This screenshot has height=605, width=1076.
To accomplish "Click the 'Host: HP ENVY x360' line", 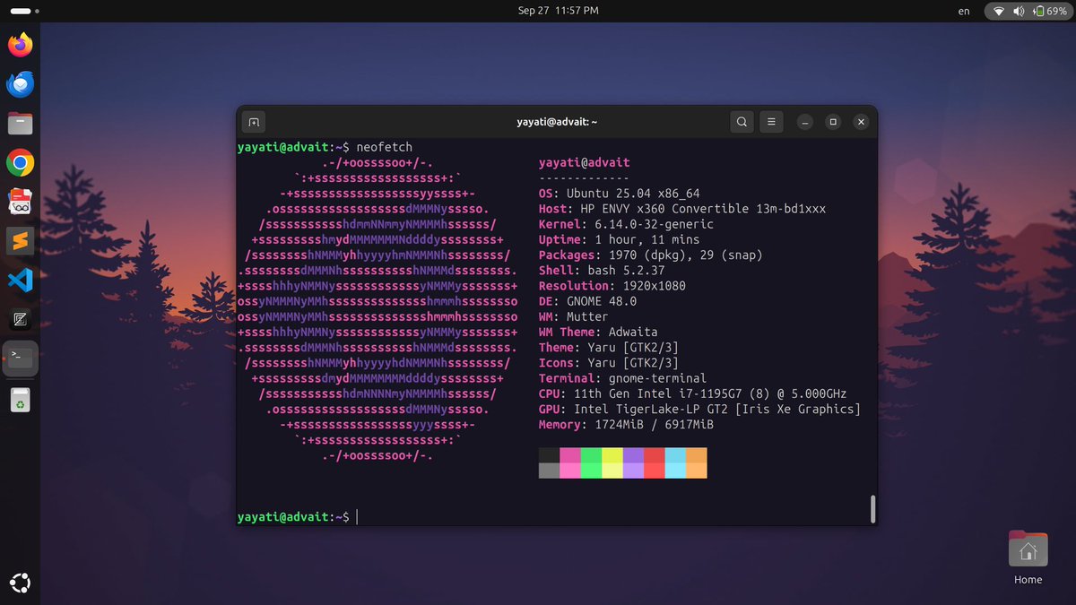I will pyautogui.click(x=682, y=209).
